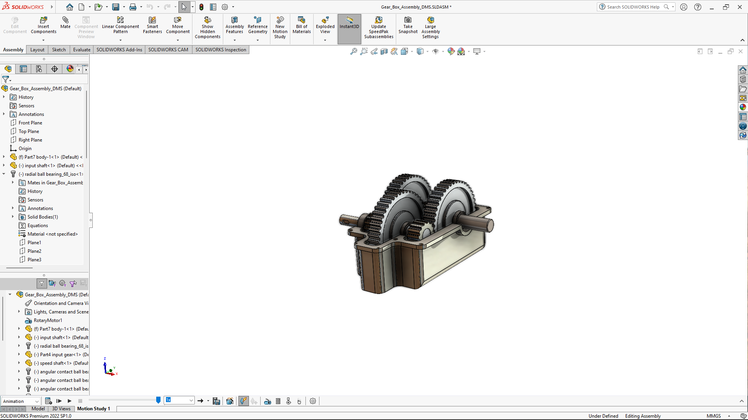Click the Search SOLIDWORKS Help field
The image size is (748, 420).
633,7
